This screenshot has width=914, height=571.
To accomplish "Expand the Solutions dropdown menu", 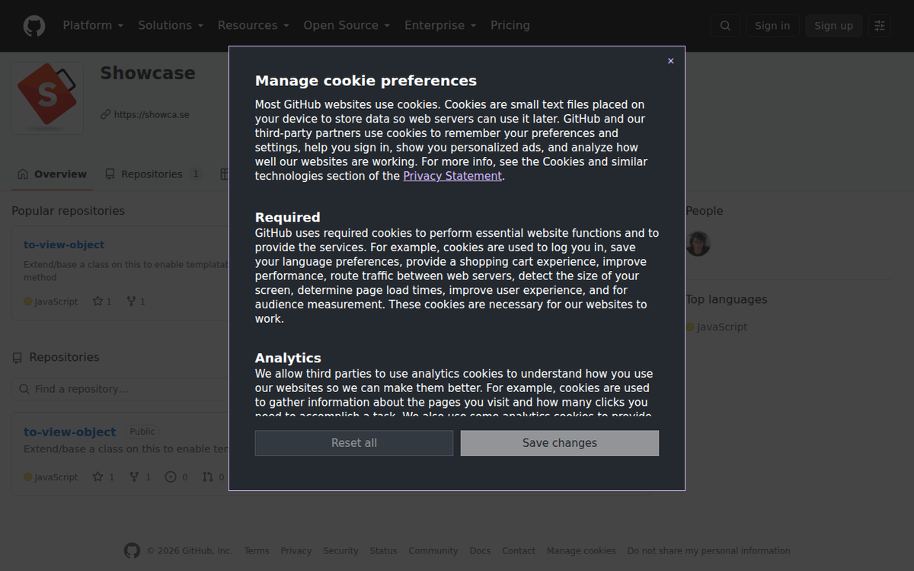I will tap(171, 25).
